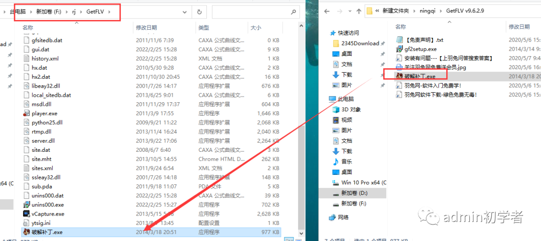Click the refresh button in left address bar
541x241 pixels.
[199, 12]
